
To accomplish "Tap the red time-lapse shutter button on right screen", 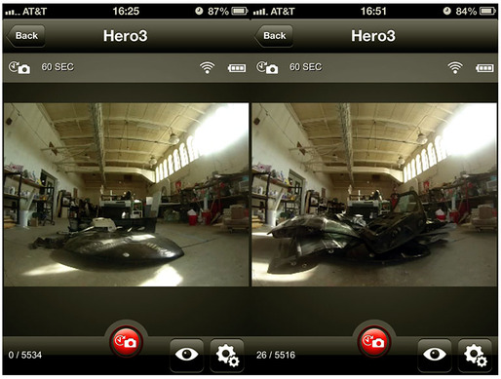I will point(374,342).
